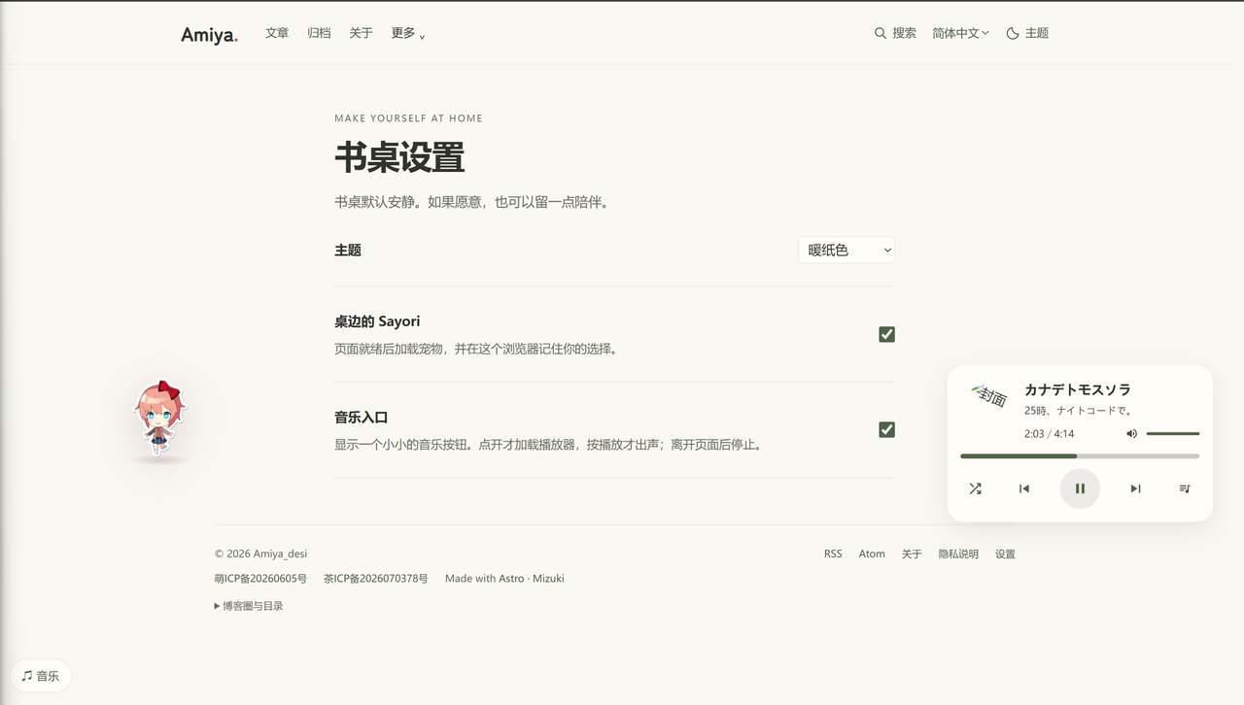Image resolution: width=1244 pixels, height=705 pixels.
Task: Open 茶ICP备2026070378号 link
Action: (x=375, y=579)
